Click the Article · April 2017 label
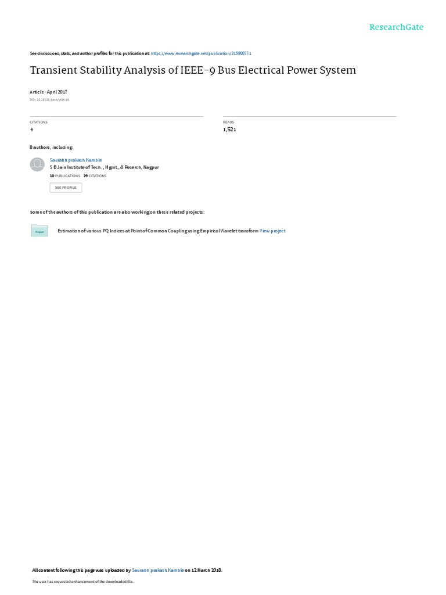Image resolution: width=446 pixels, height=595 pixels. 49,92
